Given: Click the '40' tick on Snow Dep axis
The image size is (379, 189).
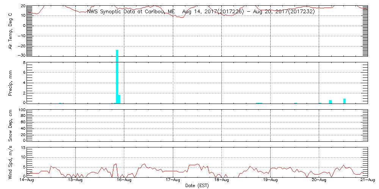Looking at the screenshot, I should tap(23, 129).
